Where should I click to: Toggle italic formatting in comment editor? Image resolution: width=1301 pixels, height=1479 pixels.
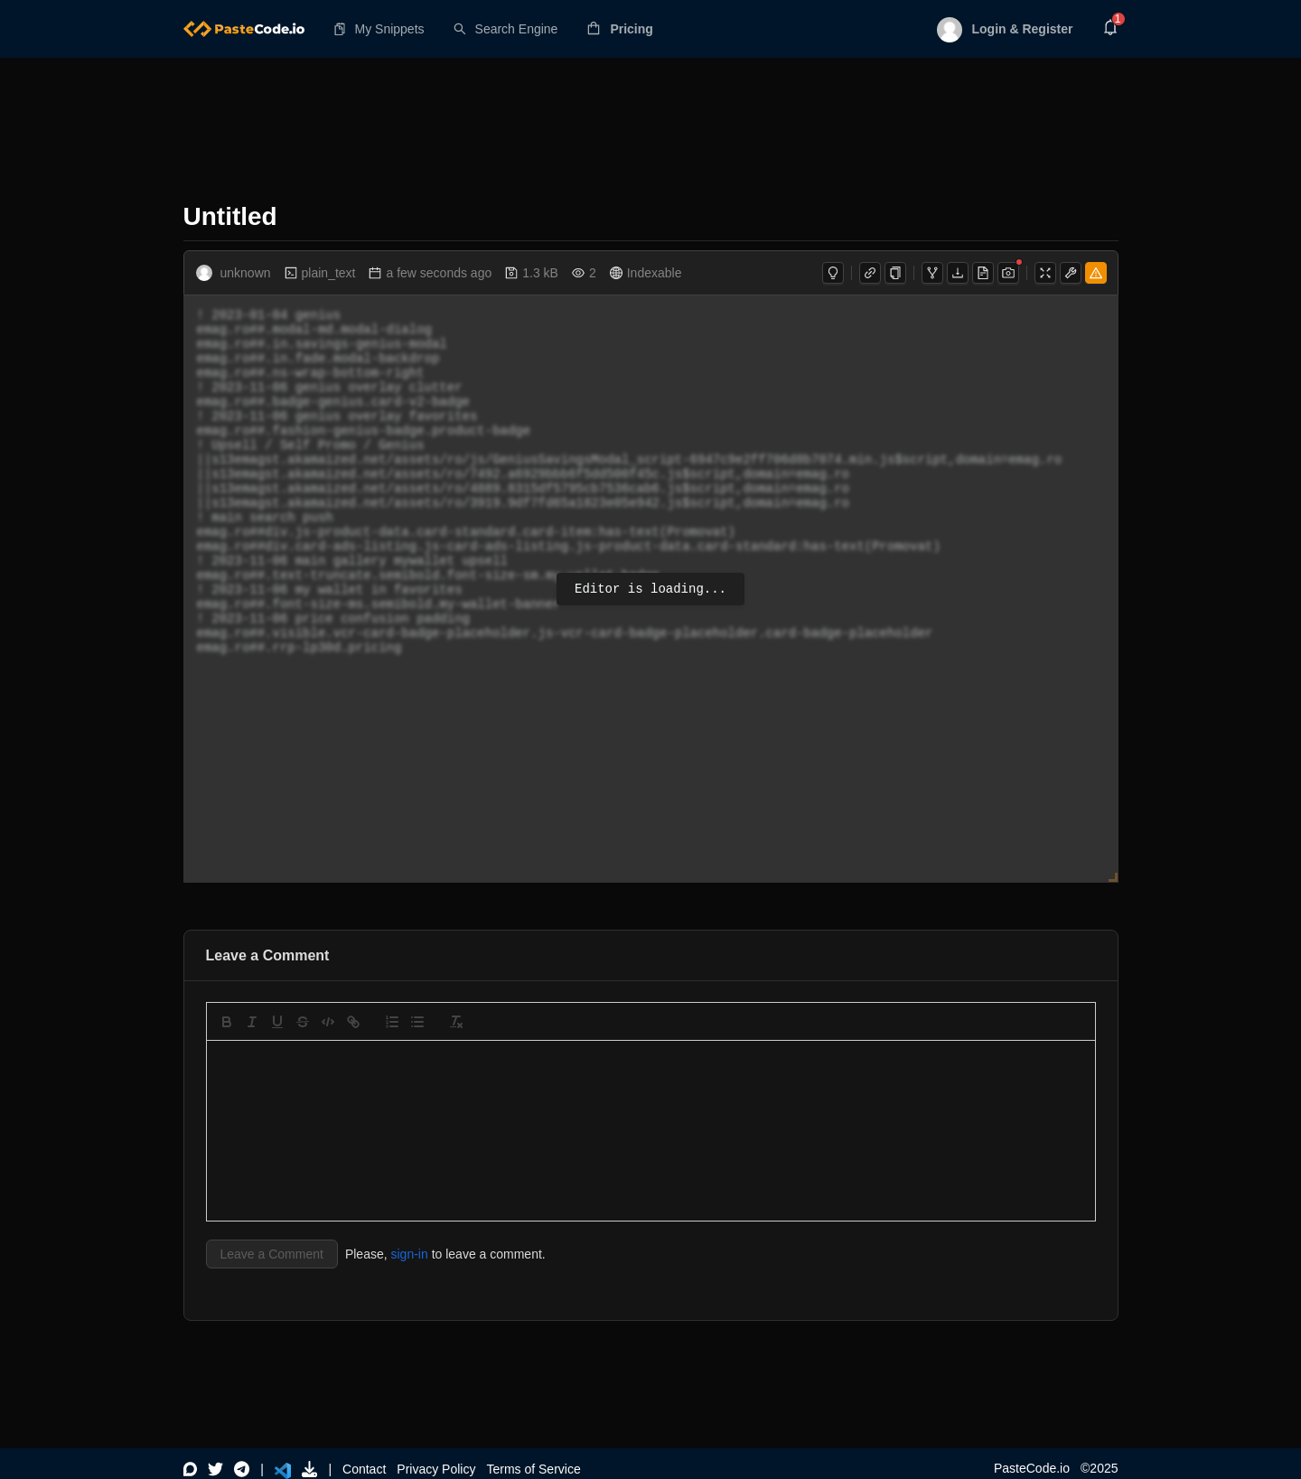pos(252,1022)
